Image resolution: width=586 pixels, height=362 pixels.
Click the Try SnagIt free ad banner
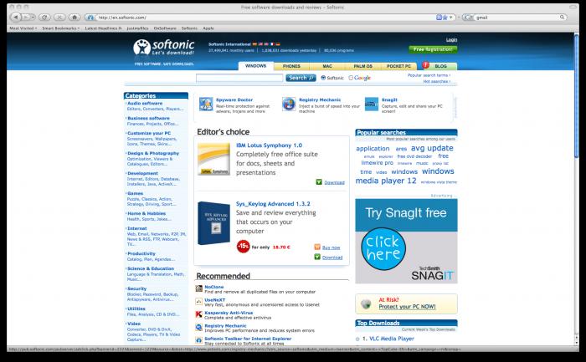pyautogui.click(x=406, y=241)
